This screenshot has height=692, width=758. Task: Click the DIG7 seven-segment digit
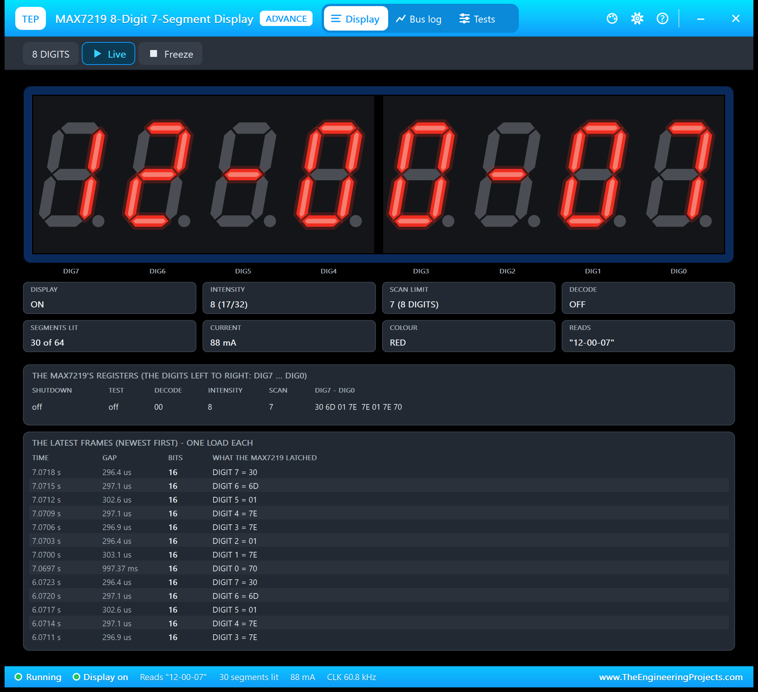point(73,175)
